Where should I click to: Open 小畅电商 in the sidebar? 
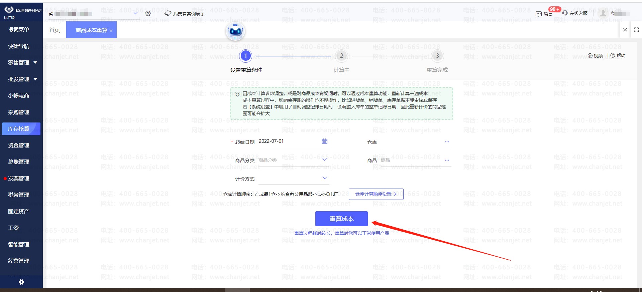tap(19, 95)
